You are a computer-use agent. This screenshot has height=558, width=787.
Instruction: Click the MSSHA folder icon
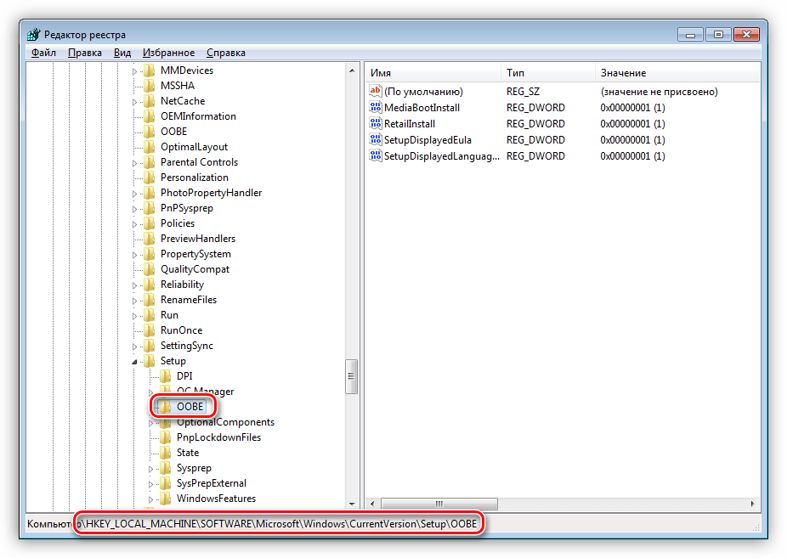pos(149,86)
